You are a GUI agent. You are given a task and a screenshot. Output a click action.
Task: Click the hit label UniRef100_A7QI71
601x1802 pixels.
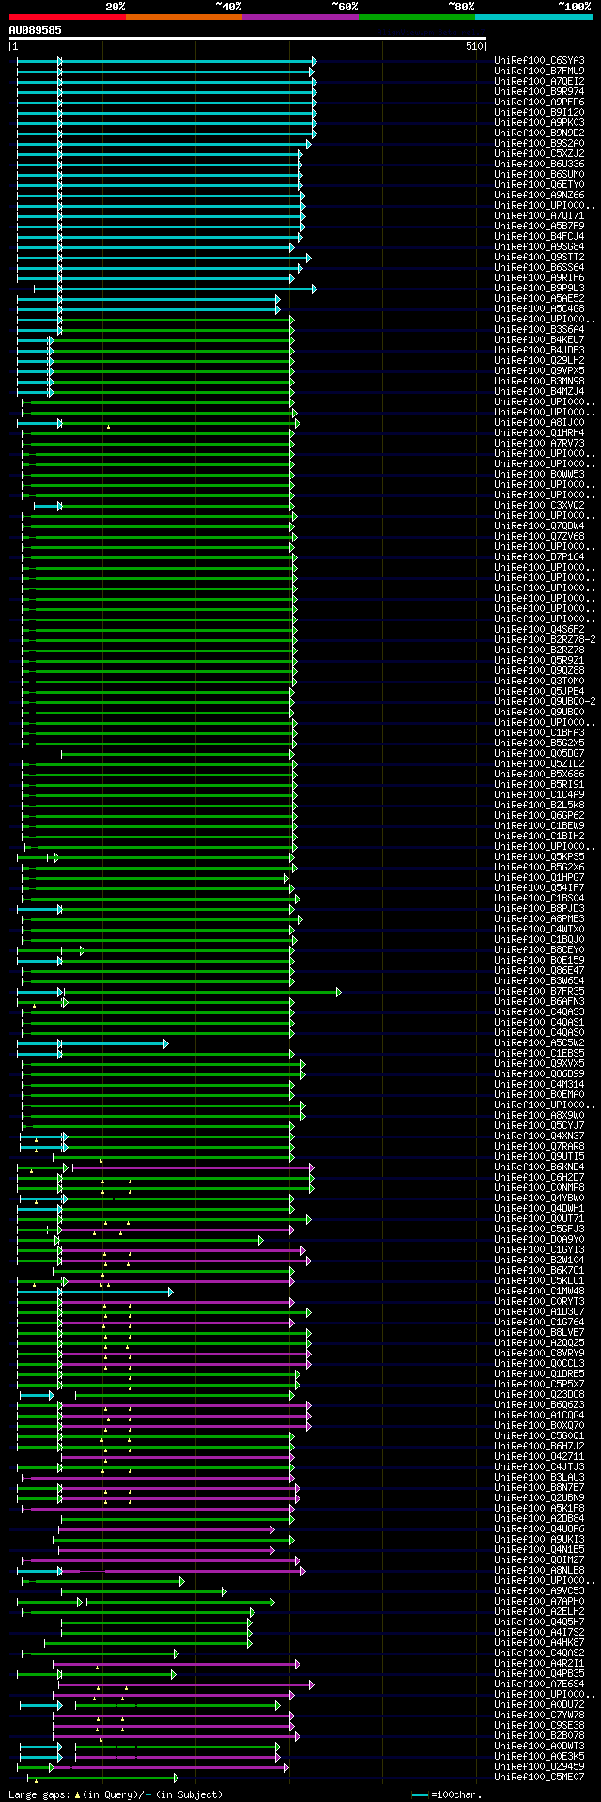coord(539,216)
